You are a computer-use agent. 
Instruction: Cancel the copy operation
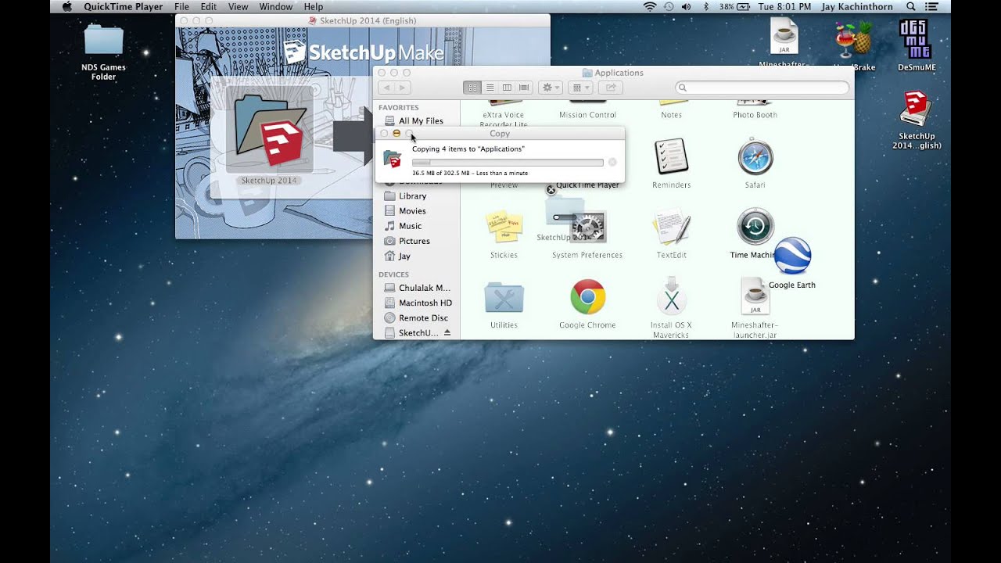(x=612, y=163)
